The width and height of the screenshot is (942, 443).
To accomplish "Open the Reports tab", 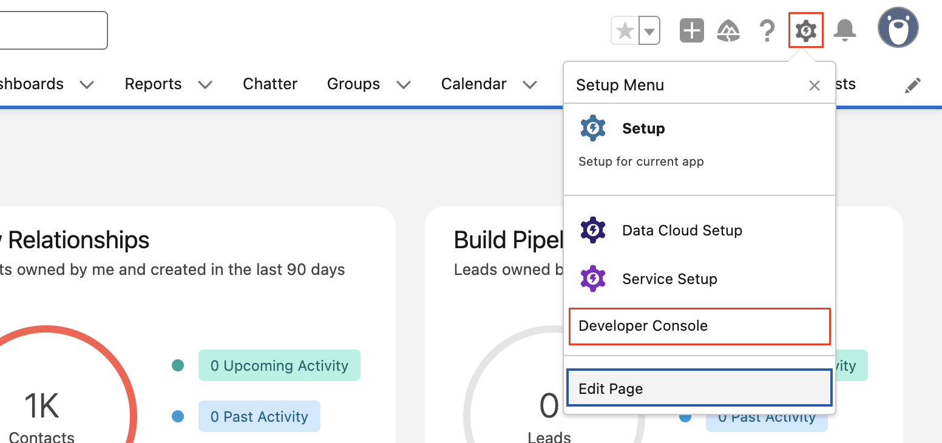I will [153, 84].
